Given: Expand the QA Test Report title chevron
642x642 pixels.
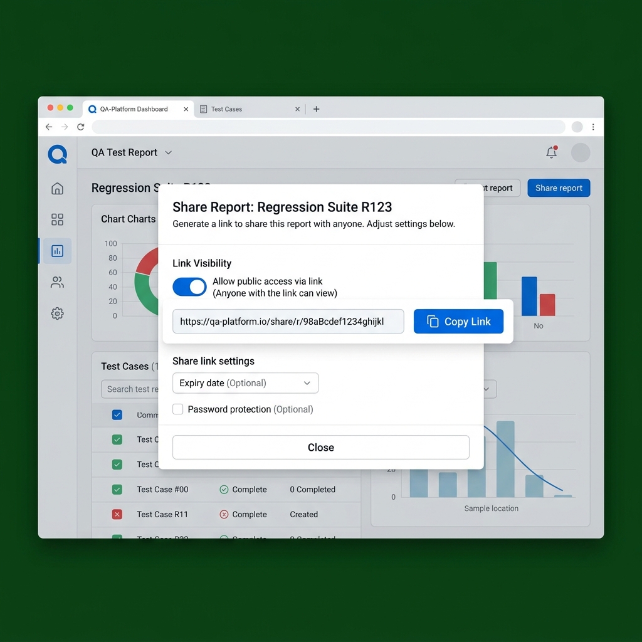Looking at the screenshot, I should point(168,153).
